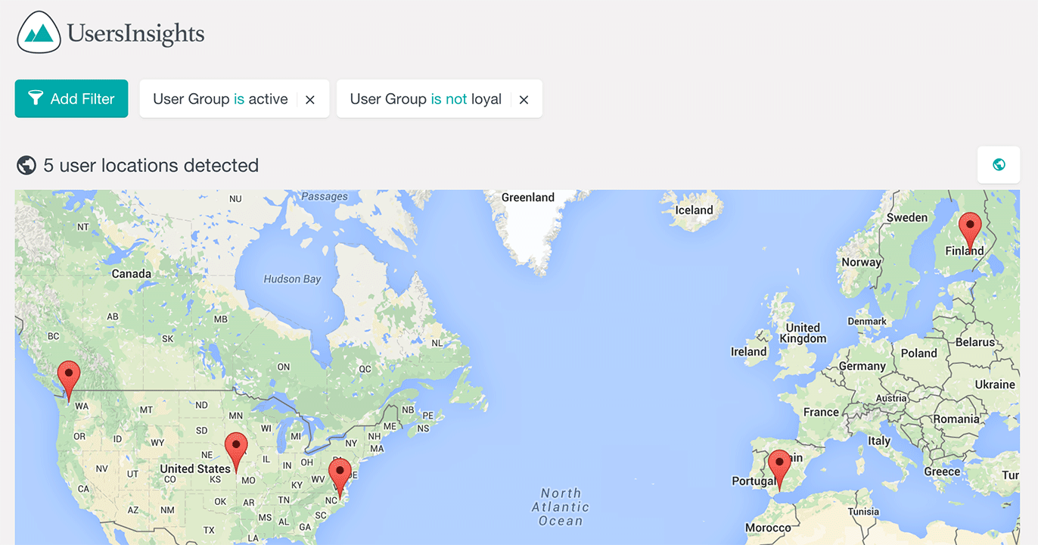
Task: Click the UsersInsights title text
Action: point(135,33)
